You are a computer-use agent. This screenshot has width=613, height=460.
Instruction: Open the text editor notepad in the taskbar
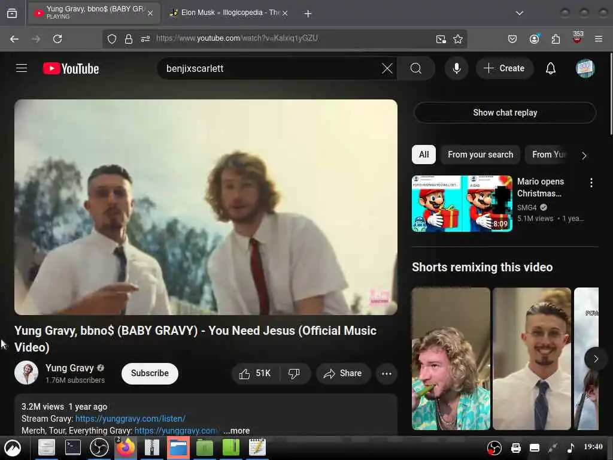[x=257, y=447]
